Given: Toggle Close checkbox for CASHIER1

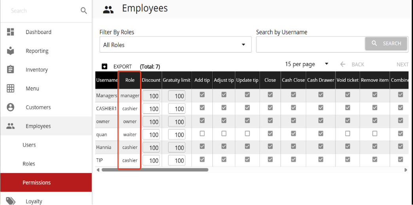Looking at the screenshot, I should pos(270,107).
